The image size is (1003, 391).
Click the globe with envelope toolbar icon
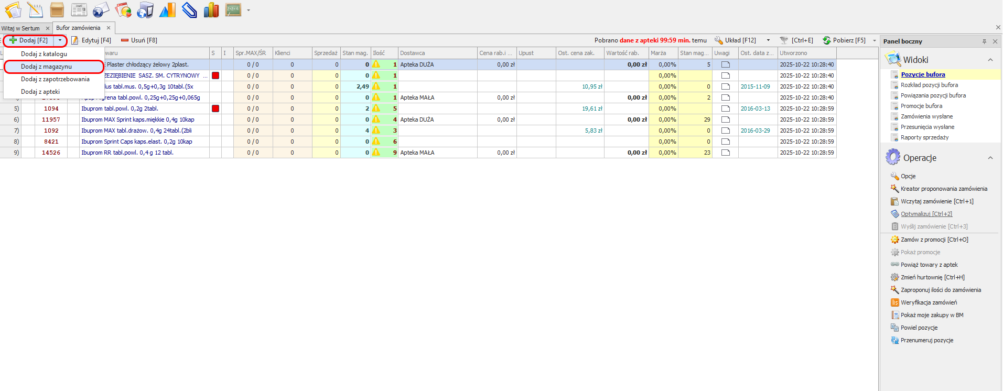(x=101, y=10)
